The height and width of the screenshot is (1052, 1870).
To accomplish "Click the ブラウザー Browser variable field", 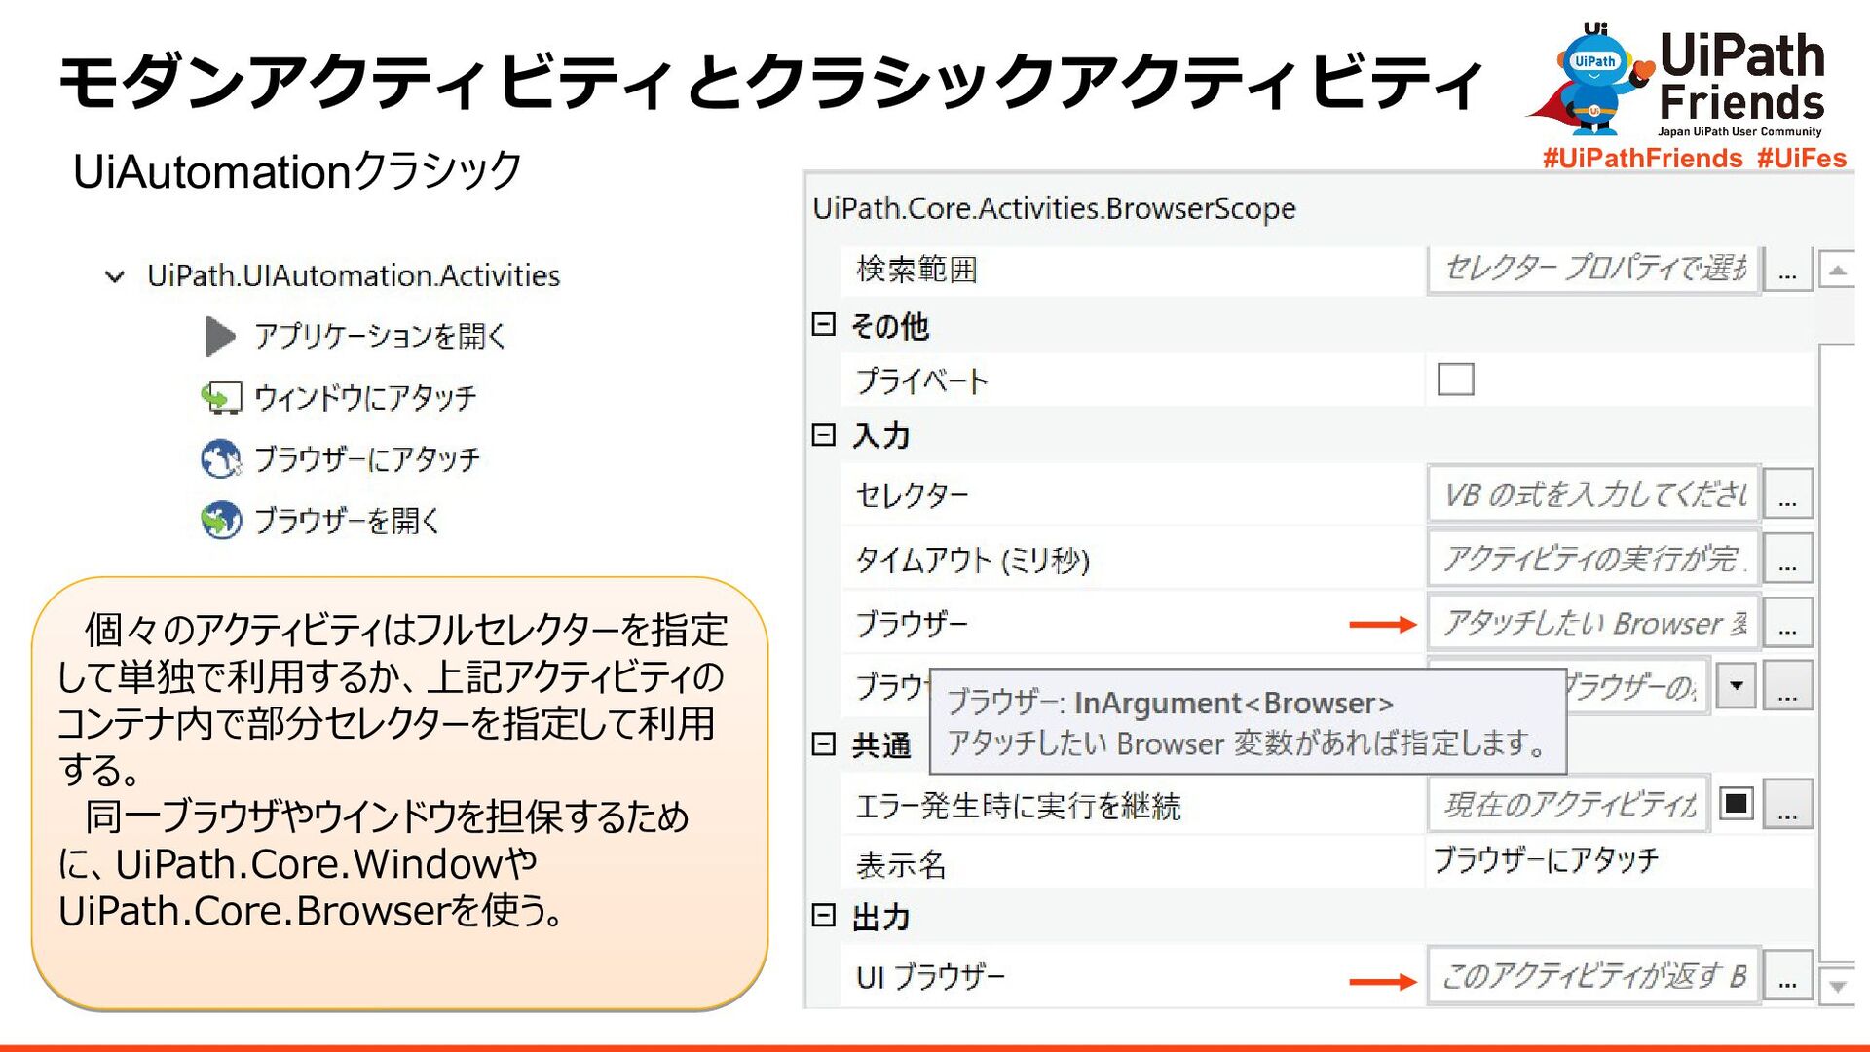I will (x=1594, y=622).
